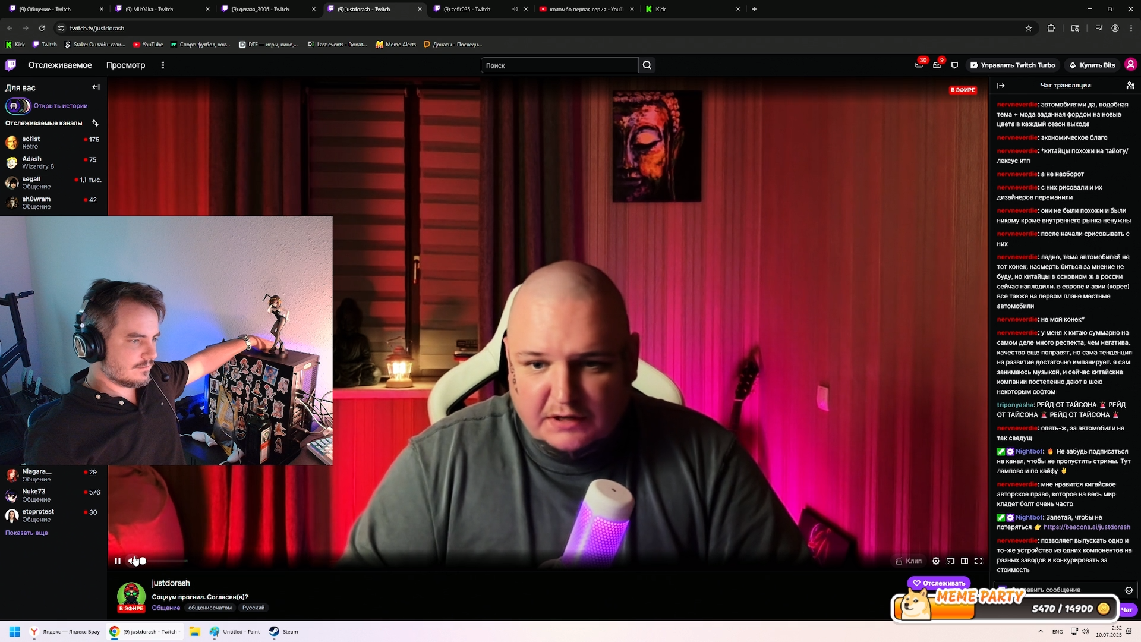This screenshot has height=642, width=1141.
Task: Sort followed channels list
Action: click(x=95, y=123)
